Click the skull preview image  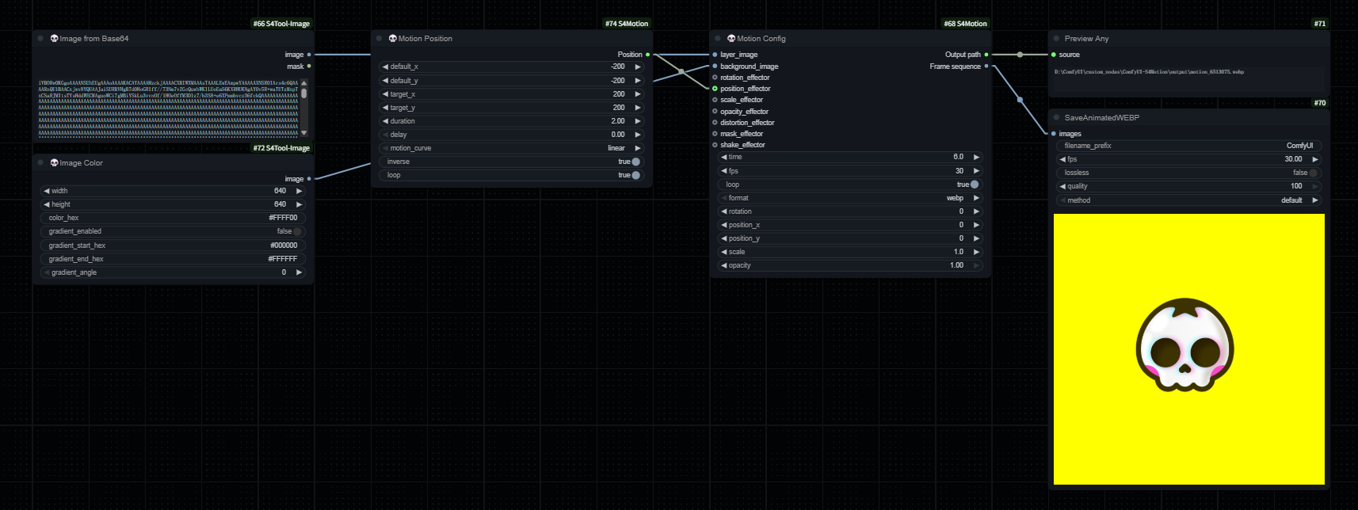tap(1188, 348)
